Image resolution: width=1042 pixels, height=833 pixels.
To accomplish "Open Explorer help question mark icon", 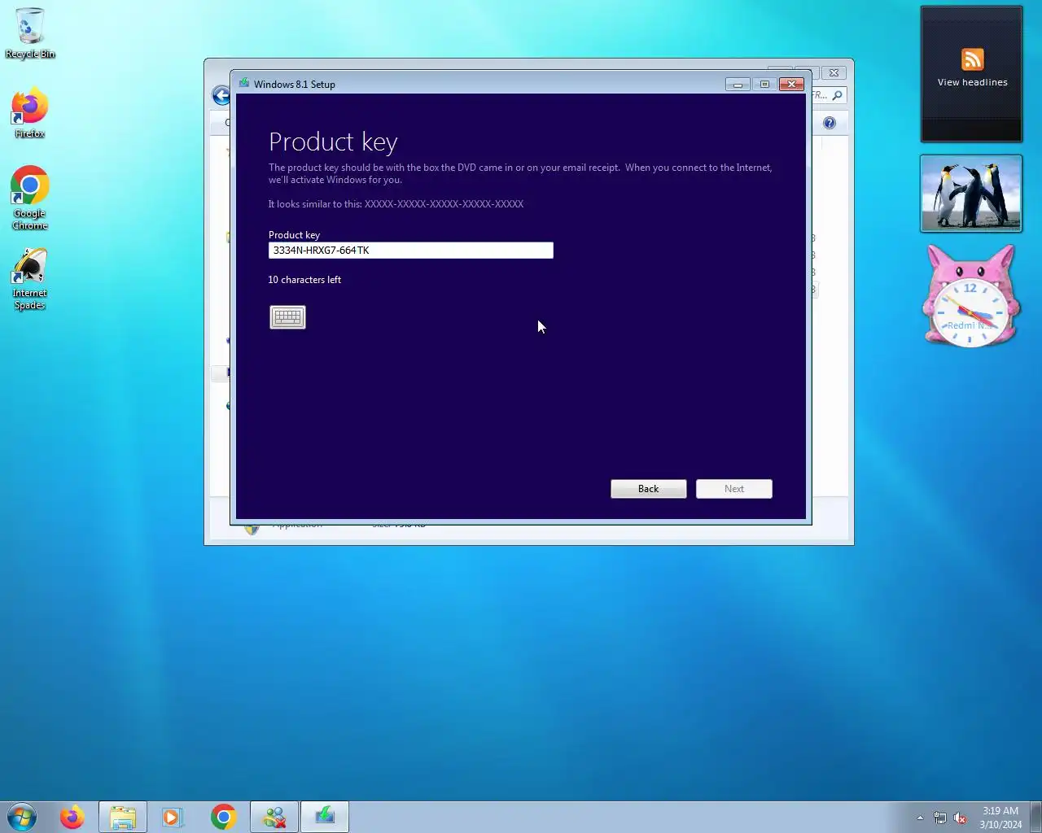I will 830,123.
